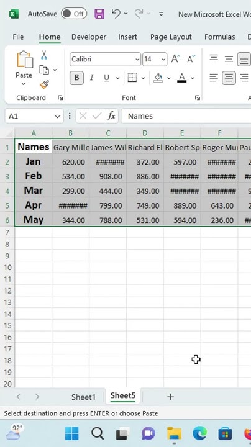The width and height of the screenshot is (251, 447).
Task: Toggle Bottom Align
Action: [x=244, y=60]
